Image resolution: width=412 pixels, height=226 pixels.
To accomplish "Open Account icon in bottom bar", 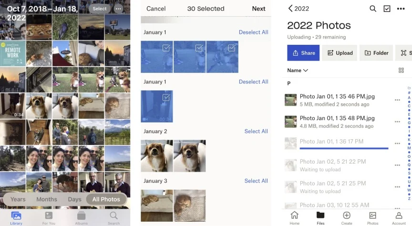I will point(399,217).
